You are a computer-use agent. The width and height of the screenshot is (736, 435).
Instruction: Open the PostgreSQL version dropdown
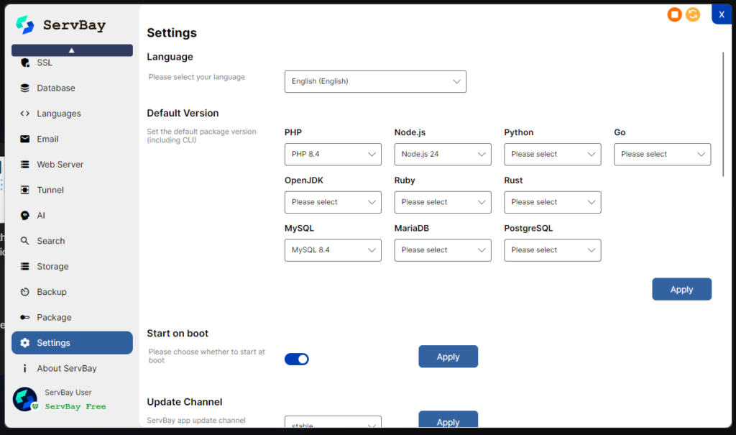click(x=553, y=250)
